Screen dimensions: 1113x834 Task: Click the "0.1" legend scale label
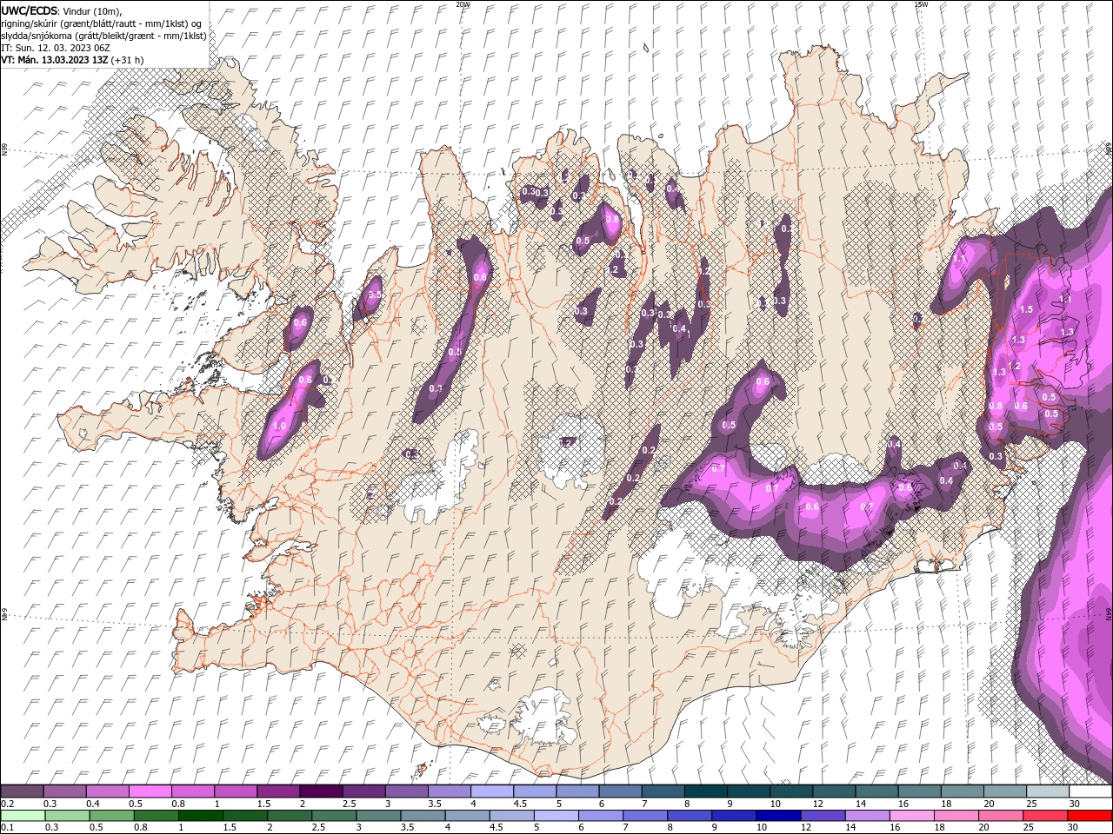(7, 827)
